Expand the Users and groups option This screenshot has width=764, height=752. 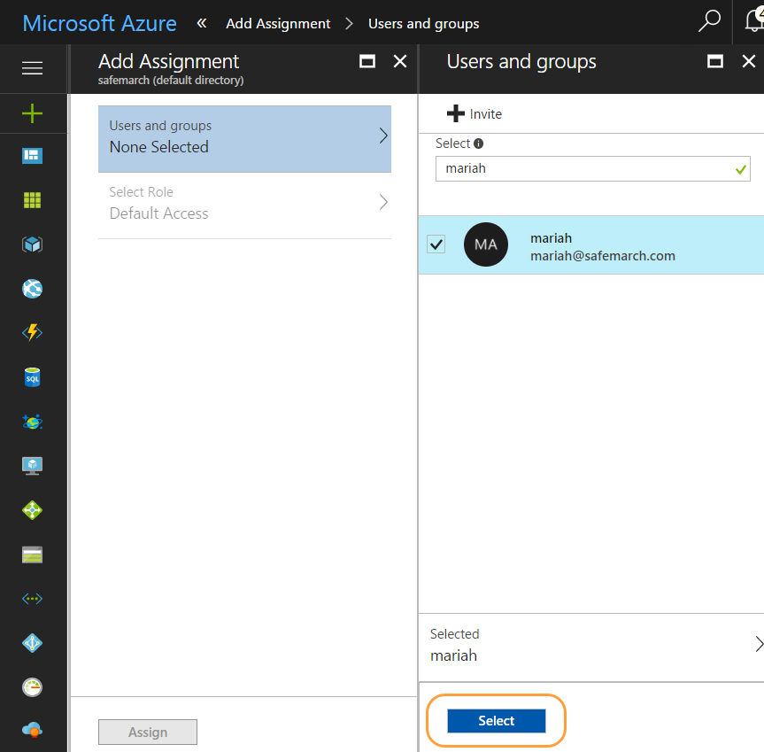pos(244,136)
